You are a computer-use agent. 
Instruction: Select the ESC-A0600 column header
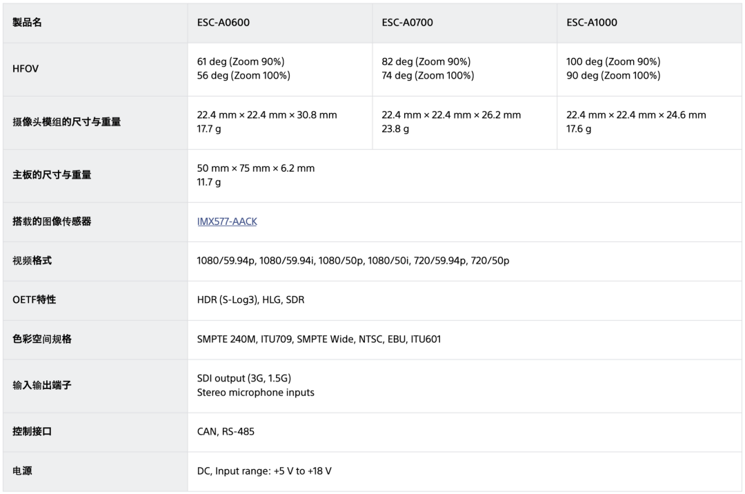[223, 22]
